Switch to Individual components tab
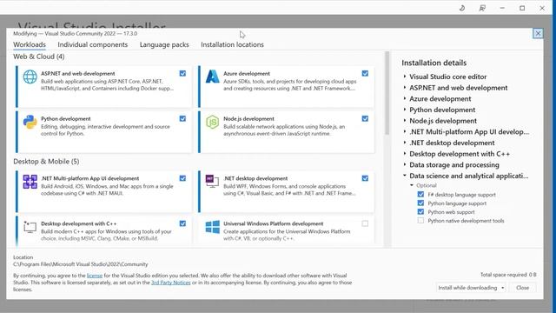Screen dimensions: 556x313 93,44
